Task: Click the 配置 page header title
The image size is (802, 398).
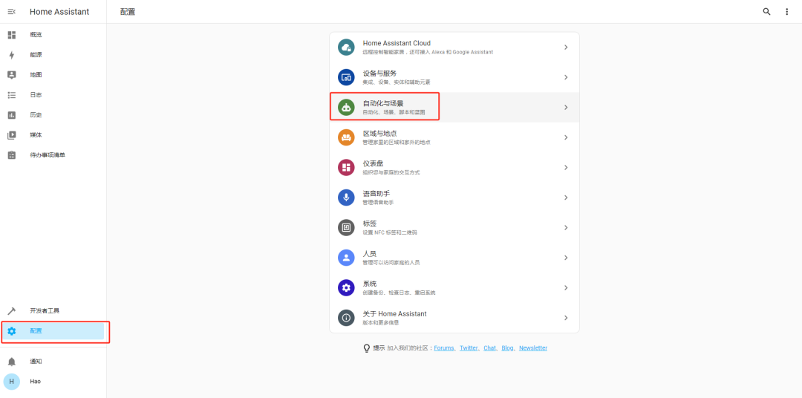Action: coord(128,12)
